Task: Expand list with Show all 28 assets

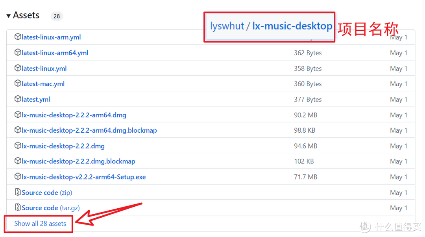Action: (40, 224)
